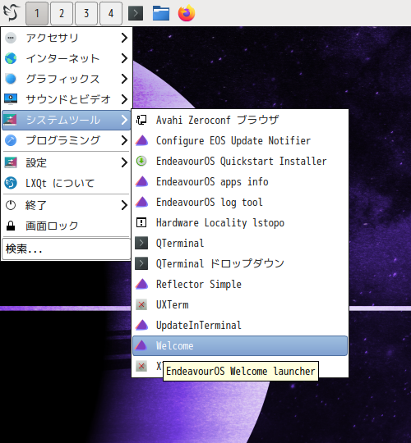Click the 終了 power icon
Screen dimensions: 411x443
11,205
